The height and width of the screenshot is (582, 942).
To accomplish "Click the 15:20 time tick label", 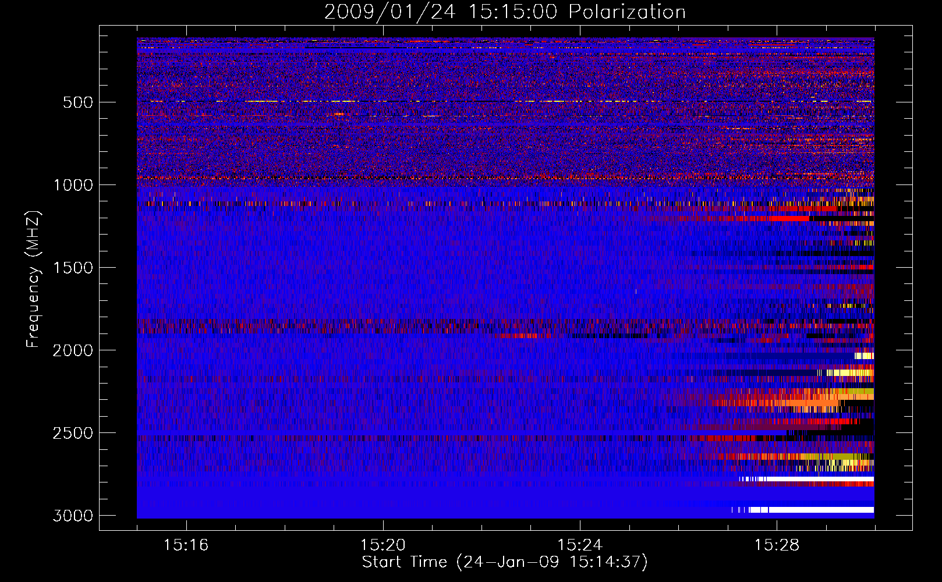I will point(383,545).
